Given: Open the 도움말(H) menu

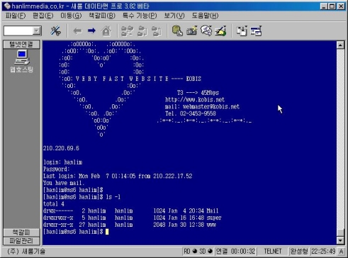Looking at the screenshot, I should pos(205,16).
